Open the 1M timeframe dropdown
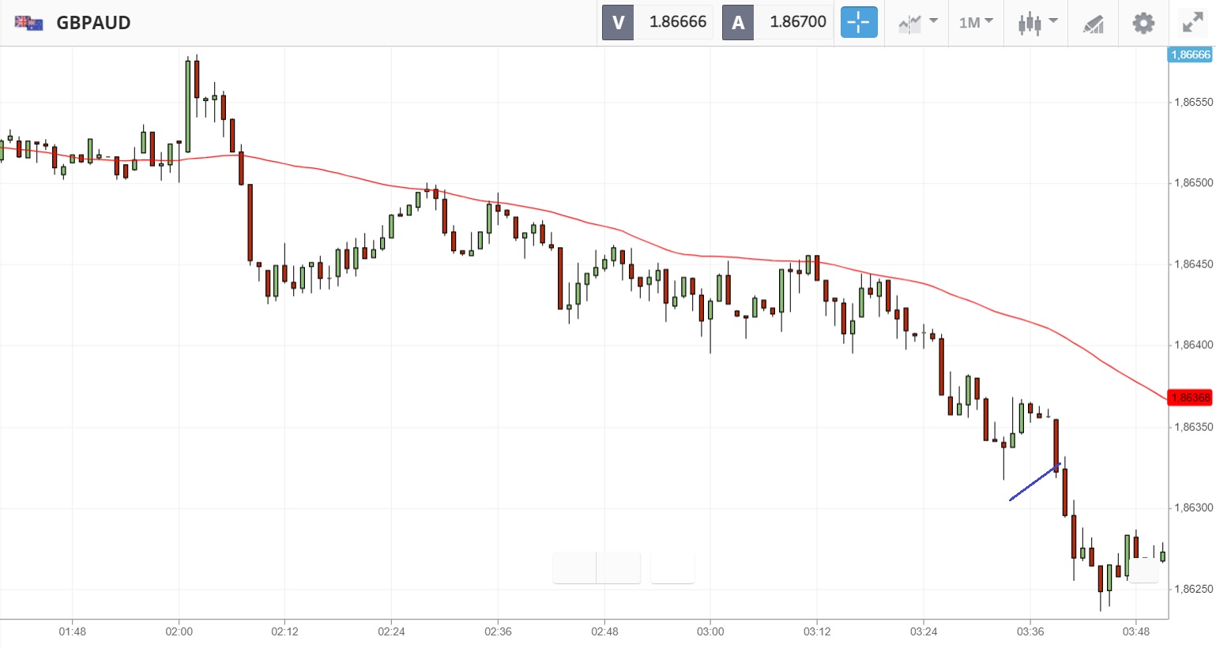 click(976, 23)
